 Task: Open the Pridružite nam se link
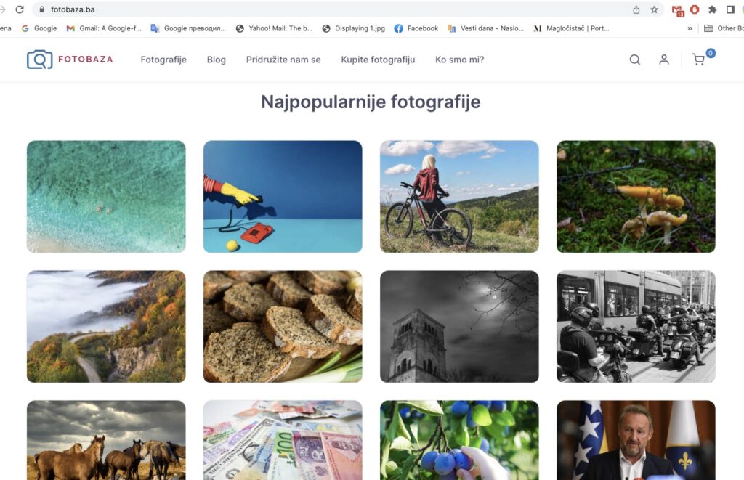tap(283, 60)
